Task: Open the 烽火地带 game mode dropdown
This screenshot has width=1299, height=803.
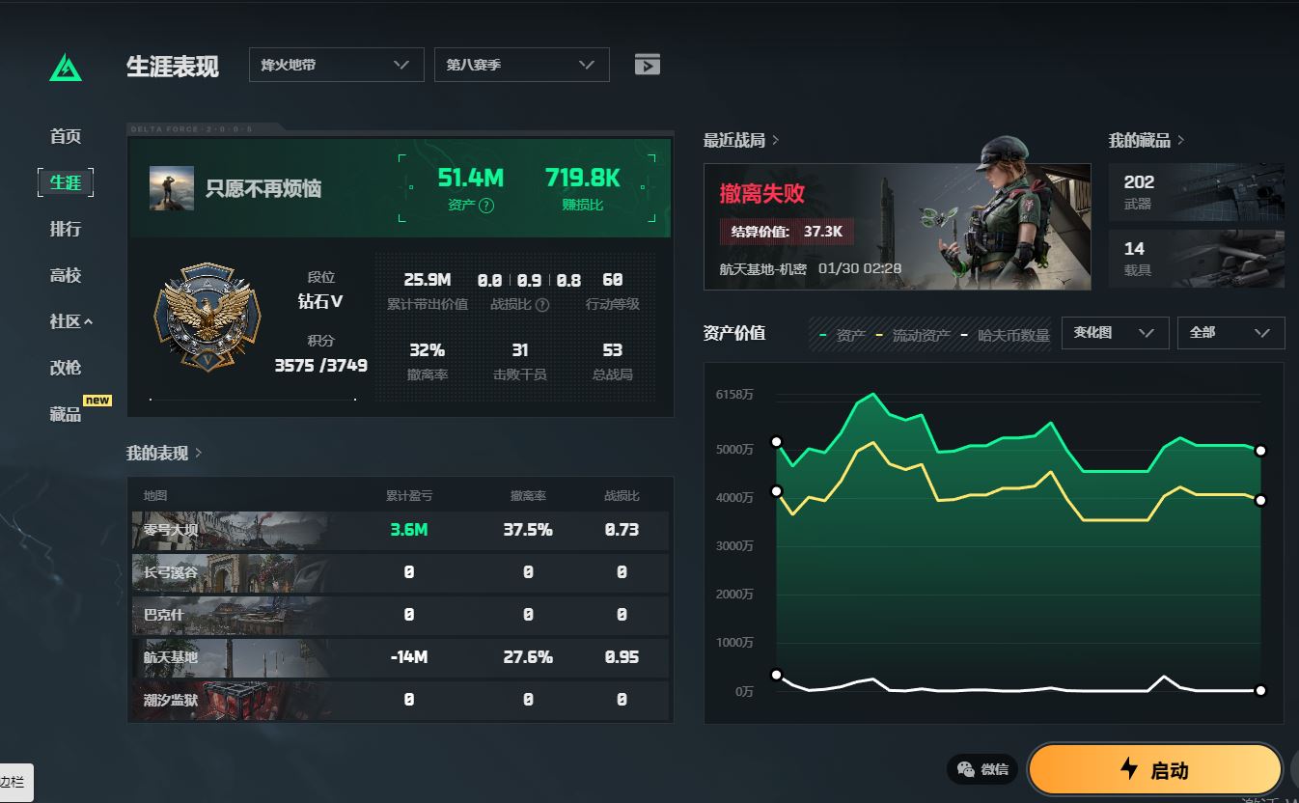Action: click(336, 65)
